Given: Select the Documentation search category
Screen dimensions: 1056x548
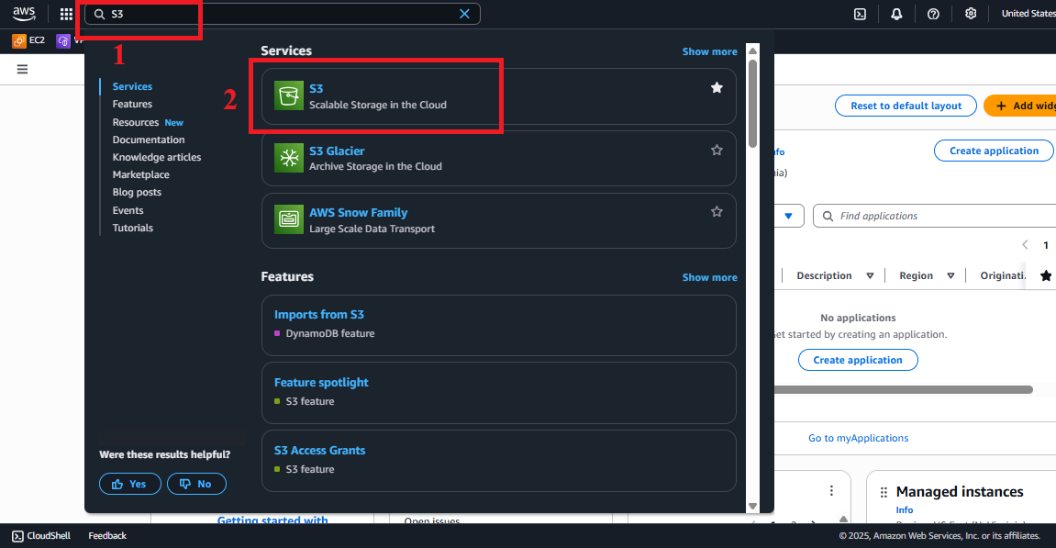Looking at the screenshot, I should tap(148, 140).
